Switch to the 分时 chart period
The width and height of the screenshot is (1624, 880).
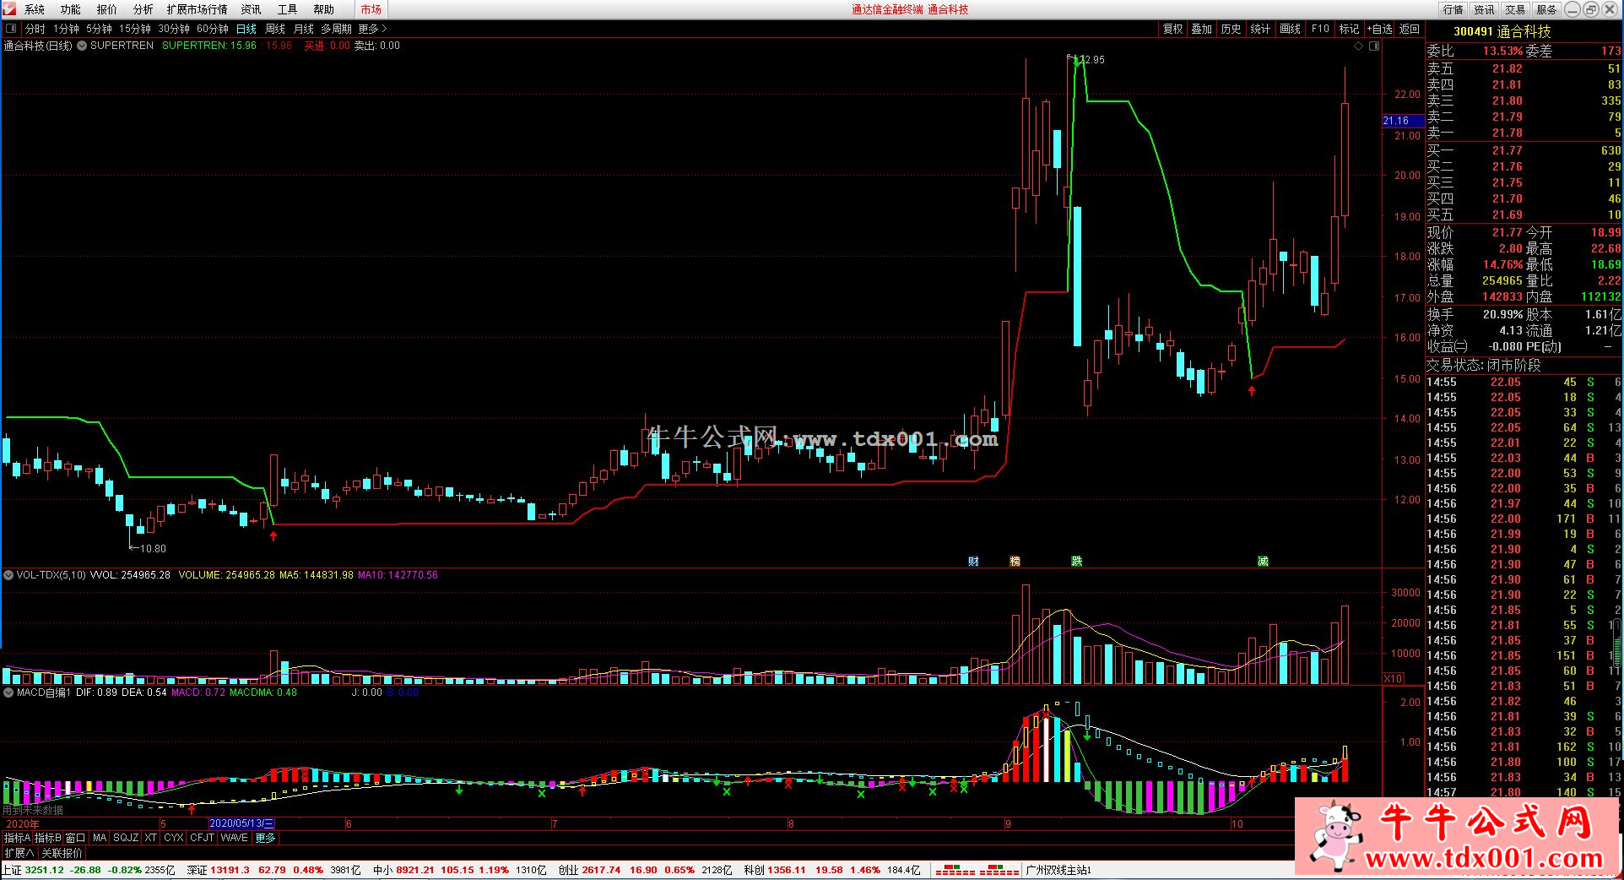(x=35, y=29)
